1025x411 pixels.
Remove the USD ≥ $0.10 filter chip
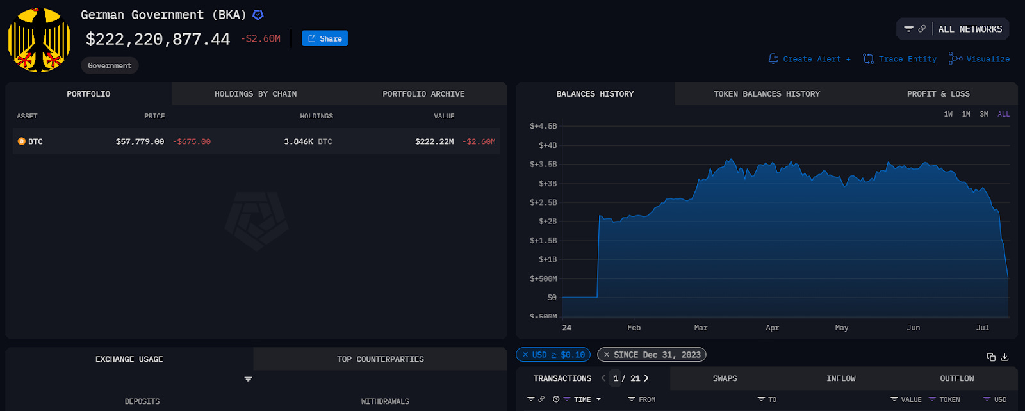525,355
